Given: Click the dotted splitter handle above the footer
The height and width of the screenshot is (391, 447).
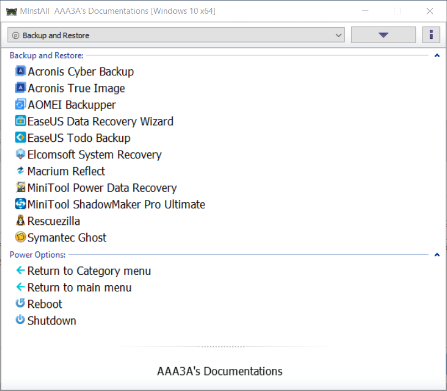Looking at the screenshot, I should click(x=223, y=347).
